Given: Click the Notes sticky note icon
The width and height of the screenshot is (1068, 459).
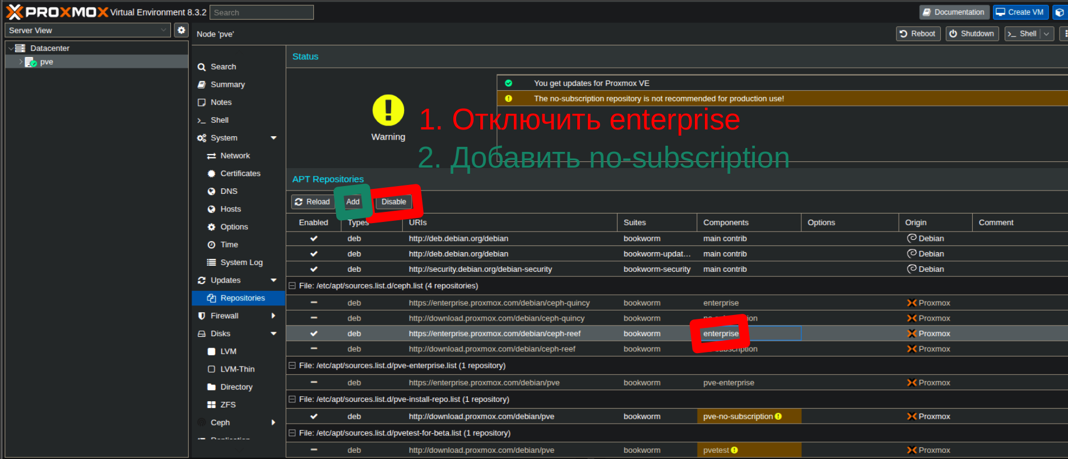Looking at the screenshot, I should 202,103.
